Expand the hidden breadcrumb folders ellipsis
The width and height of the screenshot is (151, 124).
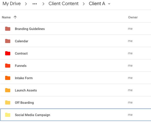[35, 4]
